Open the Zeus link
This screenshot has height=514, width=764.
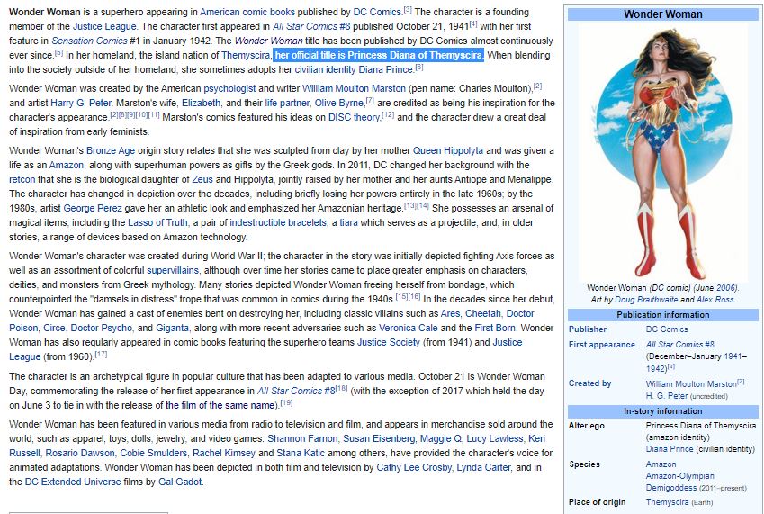coord(202,179)
